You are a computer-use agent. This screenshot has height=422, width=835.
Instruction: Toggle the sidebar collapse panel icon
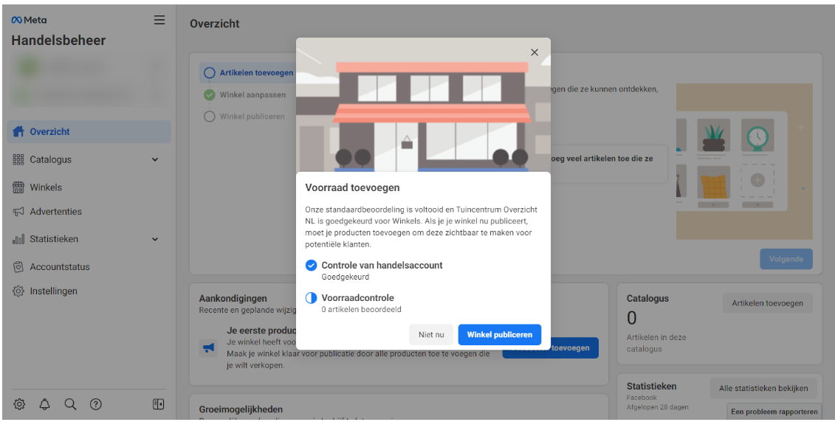pos(158,404)
